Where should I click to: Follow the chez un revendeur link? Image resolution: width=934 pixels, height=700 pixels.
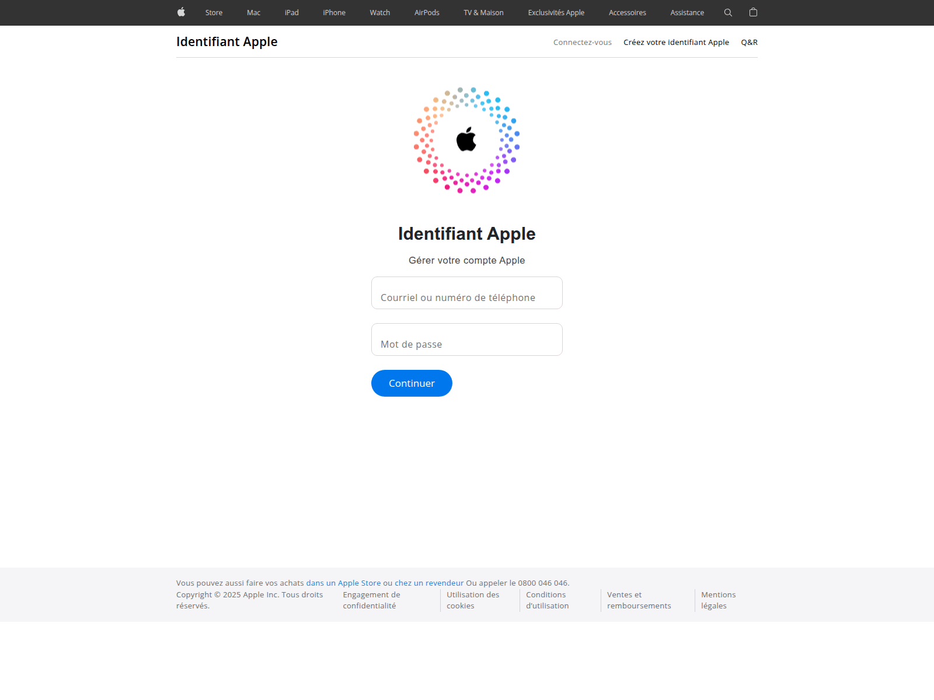click(429, 583)
